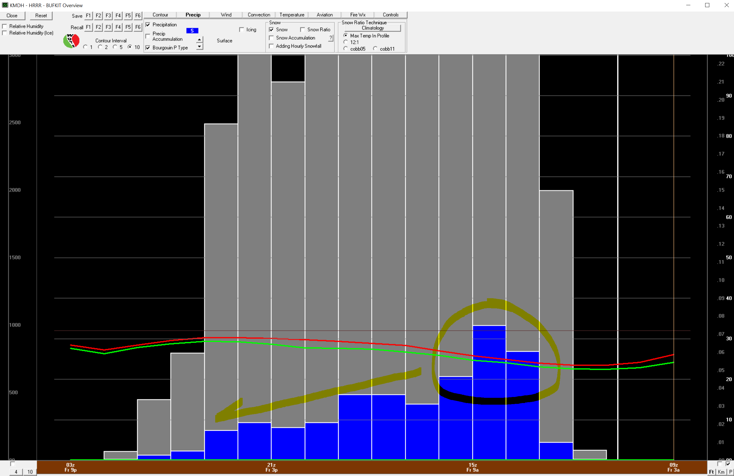The height and width of the screenshot is (476, 734).
Task: Select Ft height units button
Action: (x=711, y=472)
